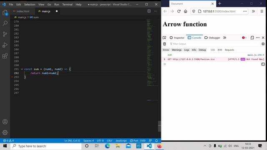Screen dimensions: 267x150
Task: Change indentation Spaces: 4 setting
Action: (88, 141)
